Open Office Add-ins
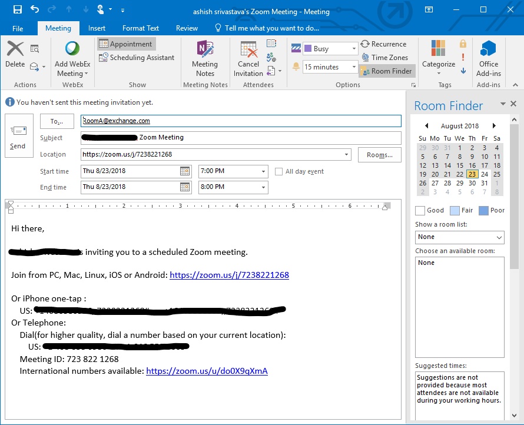This screenshot has height=425, width=524. [x=489, y=59]
